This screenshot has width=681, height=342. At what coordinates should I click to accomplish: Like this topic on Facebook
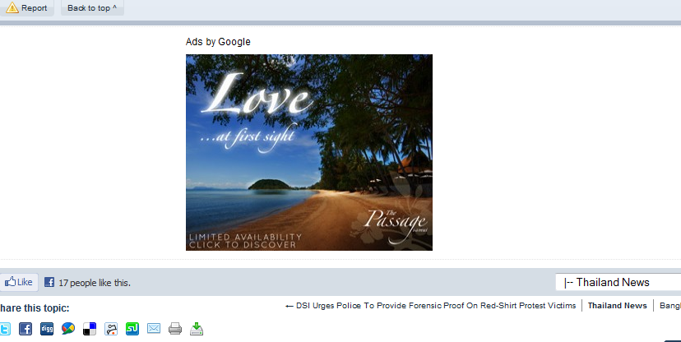pyautogui.click(x=19, y=282)
